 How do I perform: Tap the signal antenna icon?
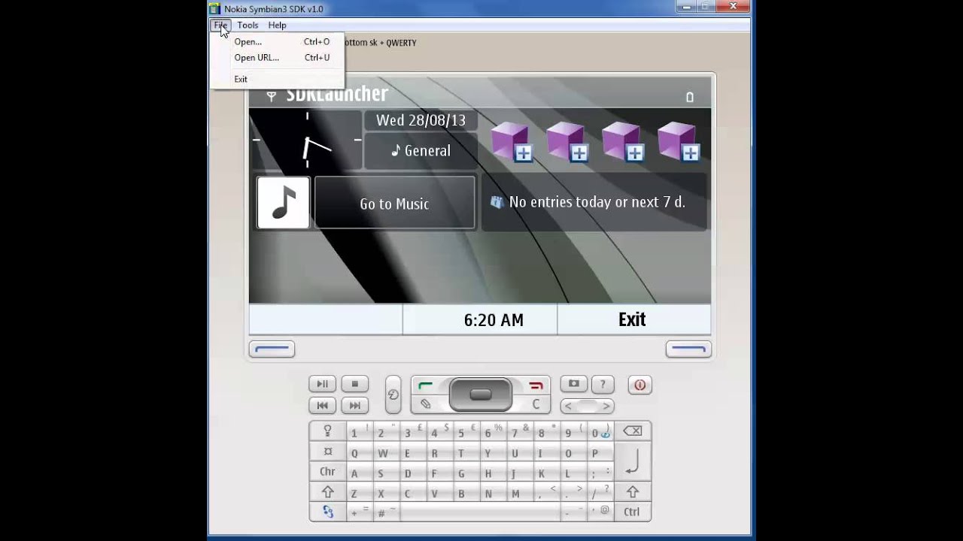(x=272, y=96)
